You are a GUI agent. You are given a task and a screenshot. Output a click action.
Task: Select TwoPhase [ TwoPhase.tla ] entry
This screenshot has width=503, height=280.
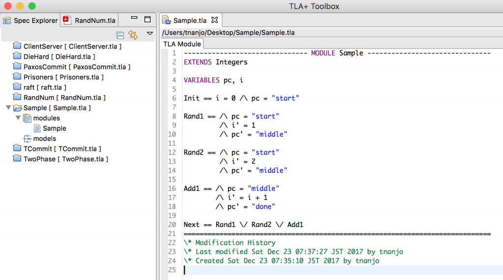(x=66, y=159)
